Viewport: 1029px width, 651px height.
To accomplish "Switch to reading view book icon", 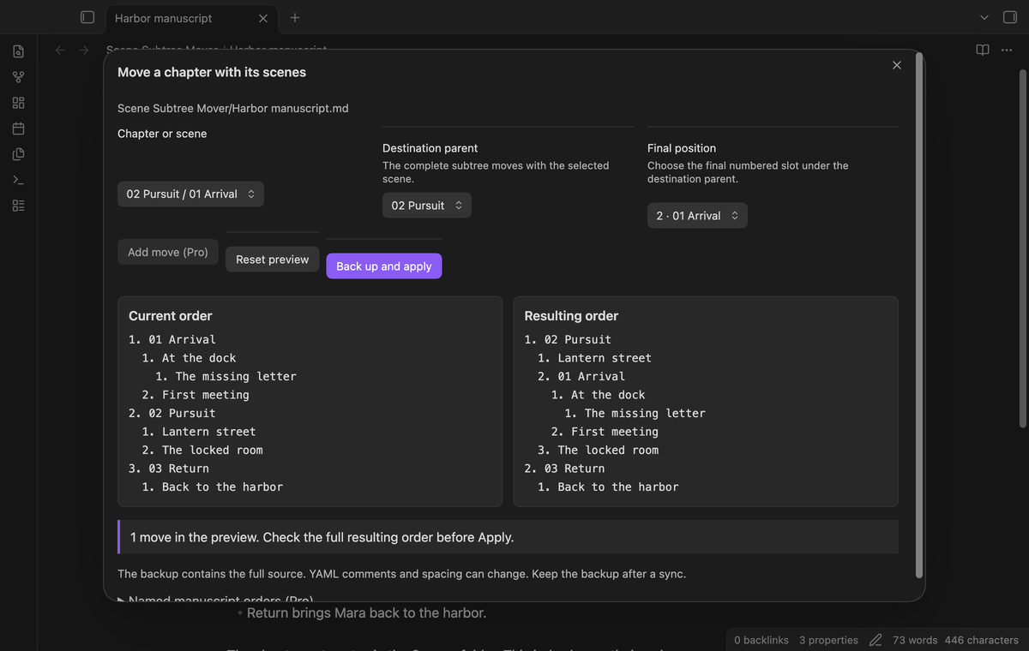I will tap(983, 50).
